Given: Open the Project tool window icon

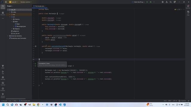Looking at the screenshot, I should click(x=3, y=7).
